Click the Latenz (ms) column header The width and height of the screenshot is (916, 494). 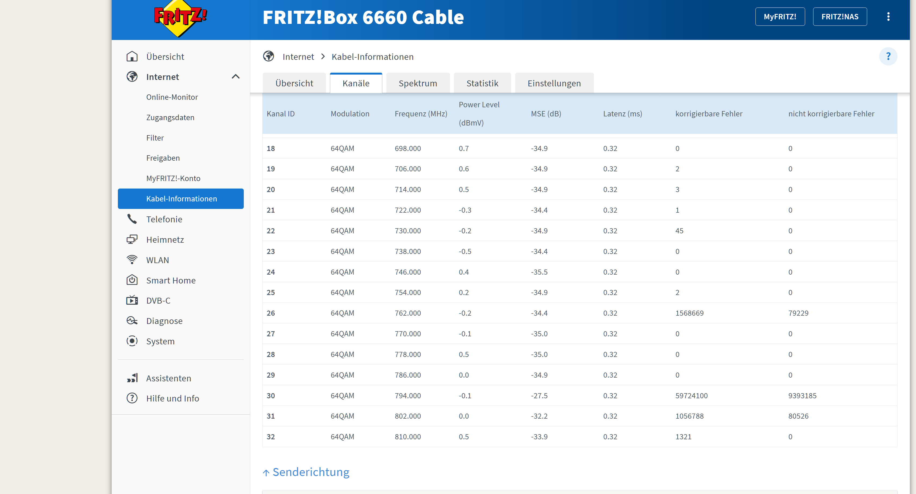click(622, 114)
